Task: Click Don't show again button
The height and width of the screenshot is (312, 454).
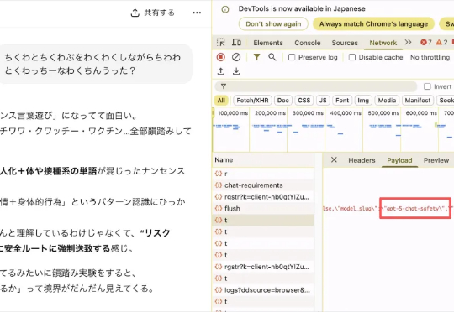Action: [x=273, y=24]
